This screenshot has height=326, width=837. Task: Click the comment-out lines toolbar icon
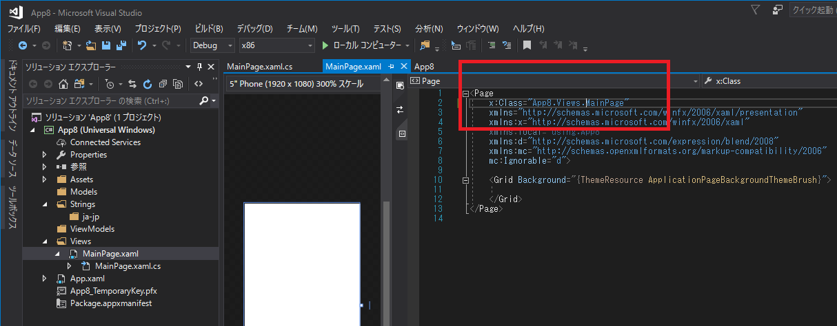coord(492,45)
